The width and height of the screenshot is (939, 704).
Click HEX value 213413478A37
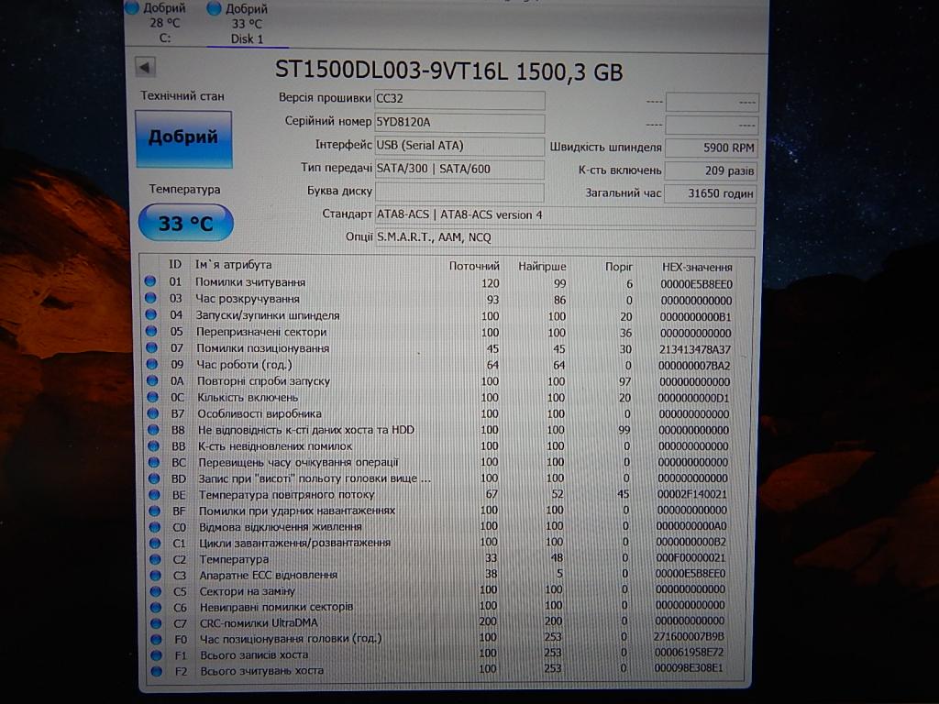click(695, 349)
